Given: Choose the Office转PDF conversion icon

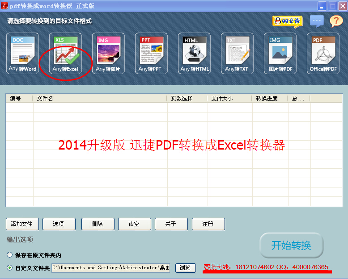Looking at the screenshot, I should pyautogui.click(x=323, y=54).
